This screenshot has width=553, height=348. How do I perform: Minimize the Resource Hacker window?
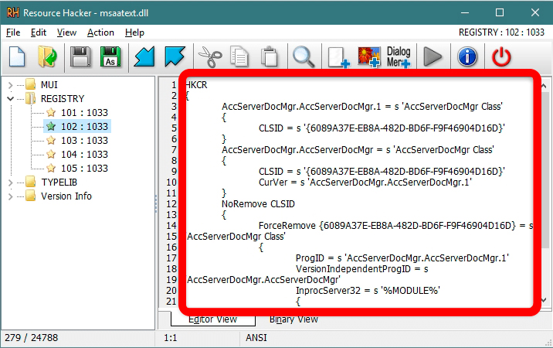tap(465, 12)
